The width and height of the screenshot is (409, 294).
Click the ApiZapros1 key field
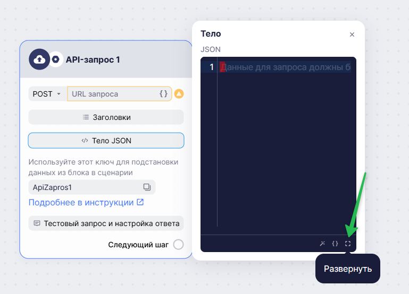click(92, 187)
